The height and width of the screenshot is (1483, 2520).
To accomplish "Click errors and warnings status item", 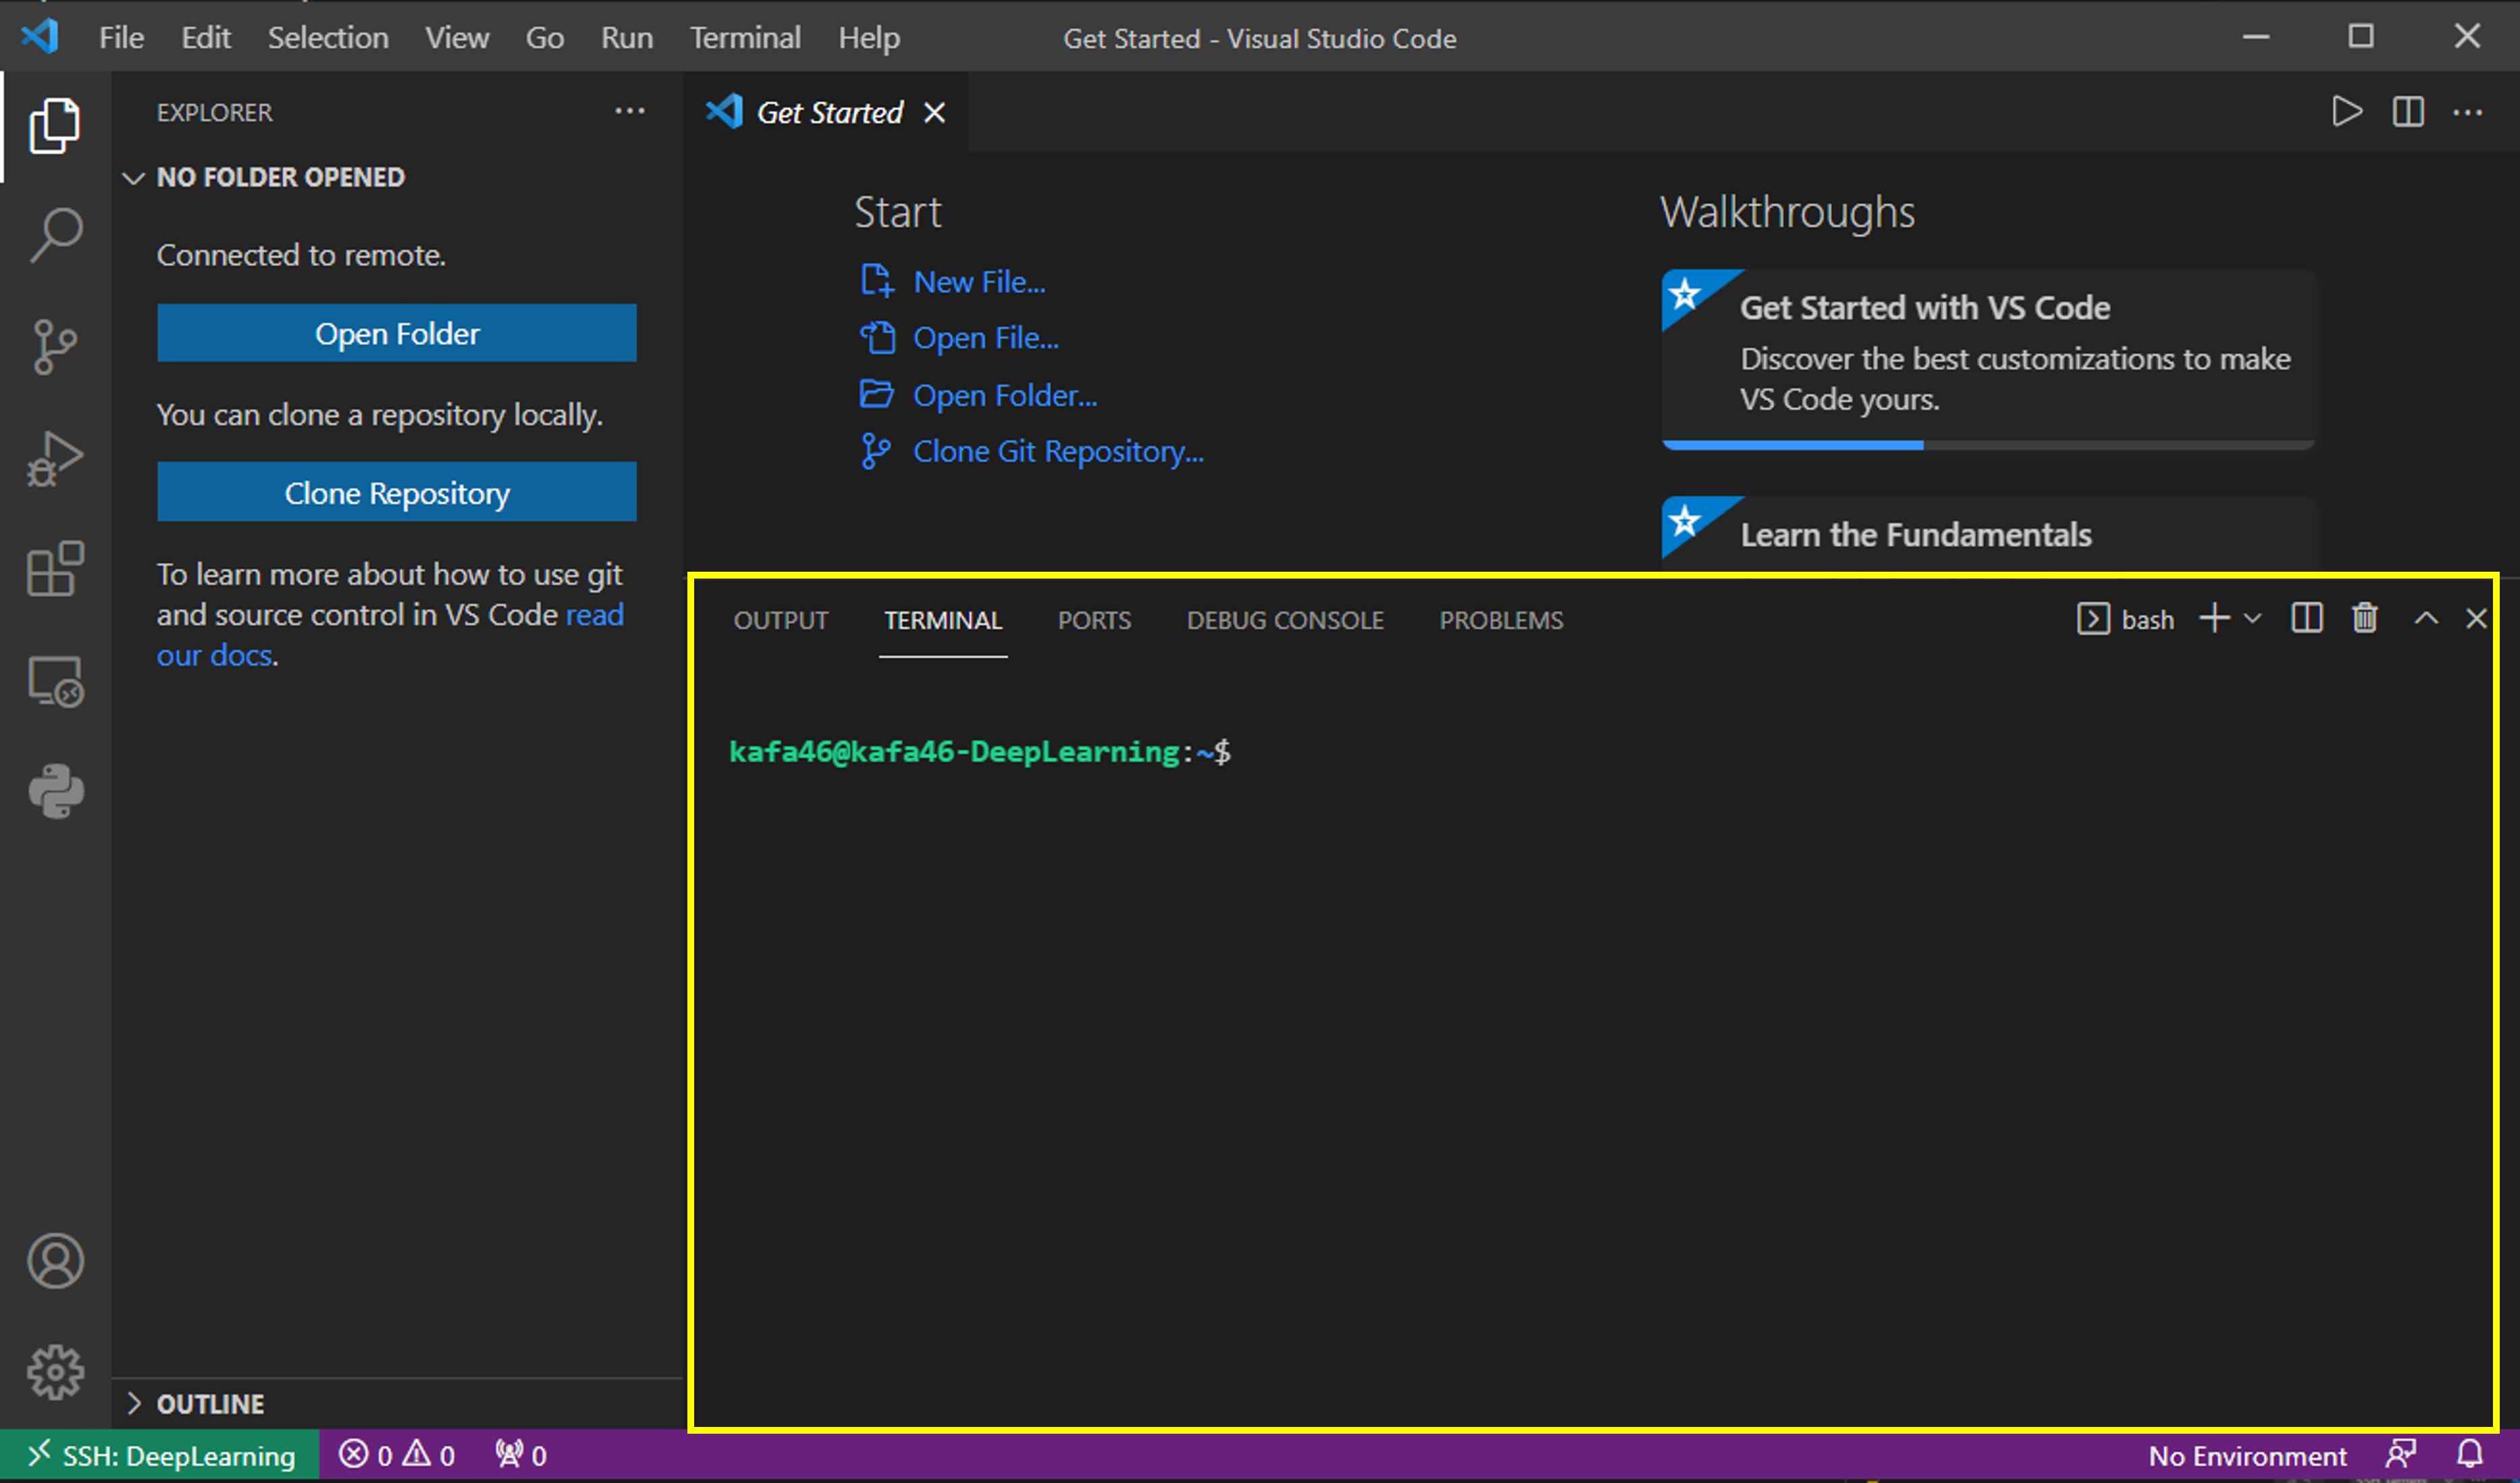I will point(397,1455).
